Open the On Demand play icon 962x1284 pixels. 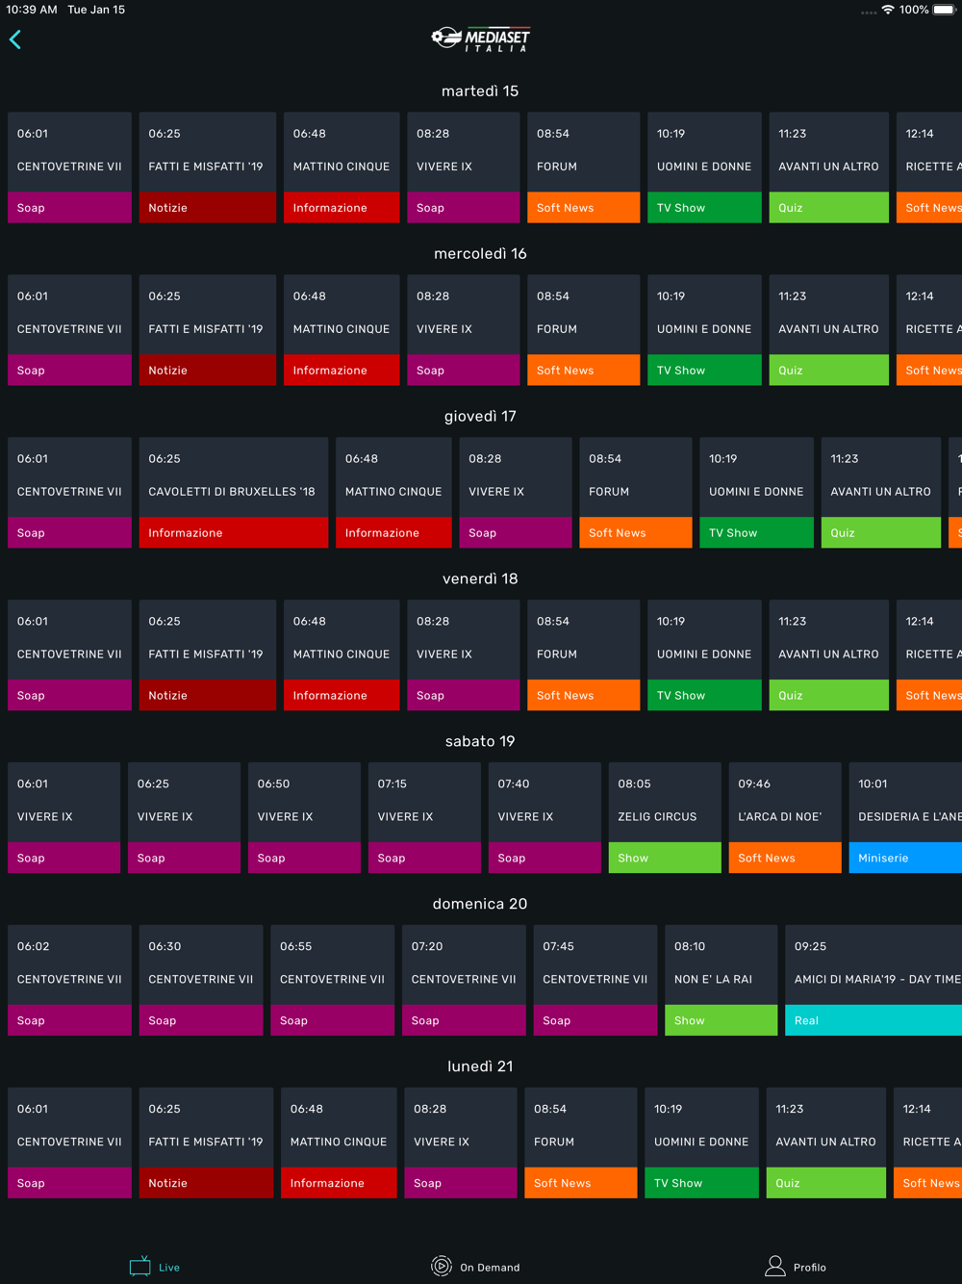point(442,1266)
